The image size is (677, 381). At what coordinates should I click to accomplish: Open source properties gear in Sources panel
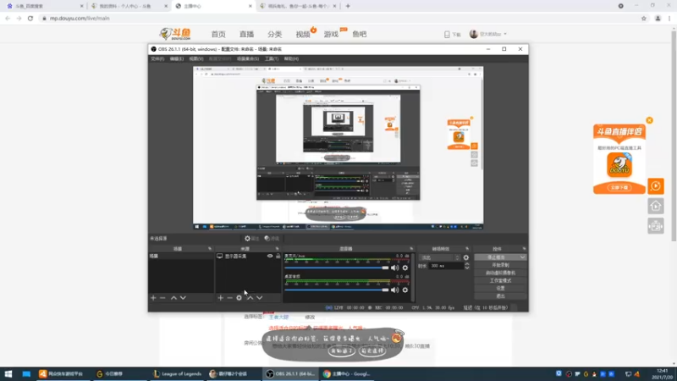point(239,298)
